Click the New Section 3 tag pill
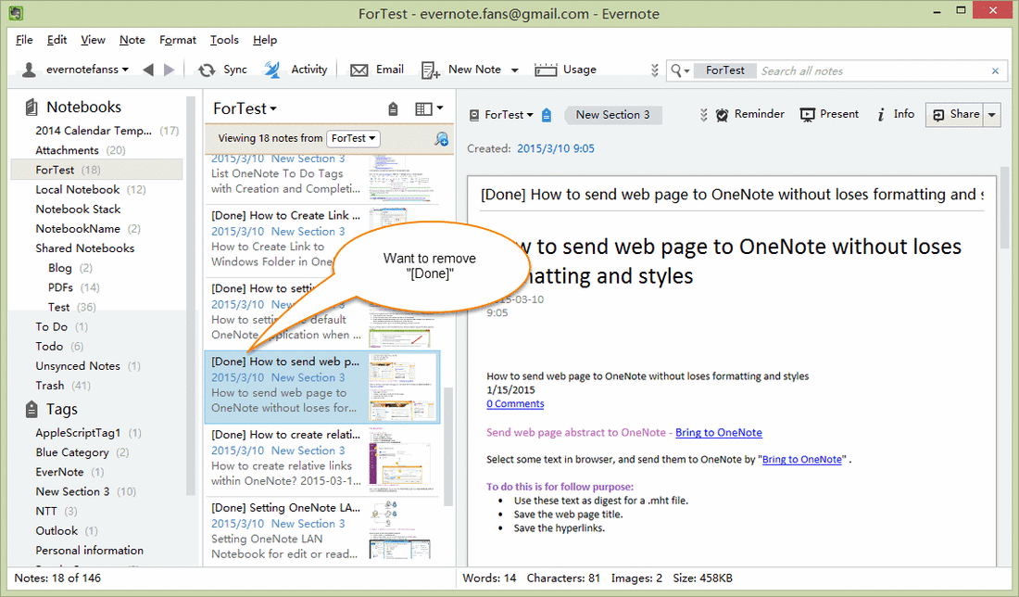Image resolution: width=1019 pixels, height=597 pixels. tap(613, 115)
